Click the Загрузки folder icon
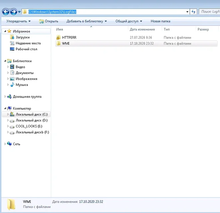The height and width of the screenshot is (213, 220). [x=12, y=37]
